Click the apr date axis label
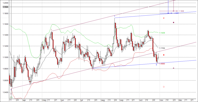Screen dimensions: 198x102 (x=24, y=100)
